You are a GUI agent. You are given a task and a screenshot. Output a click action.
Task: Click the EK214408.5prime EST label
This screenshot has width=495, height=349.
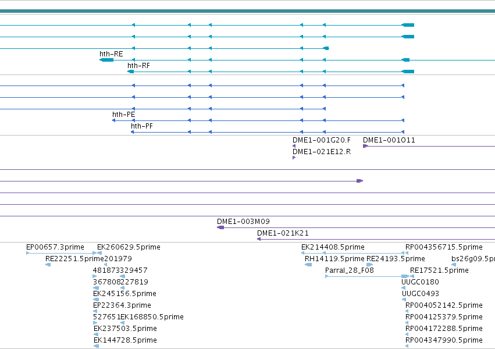click(x=333, y=247)
